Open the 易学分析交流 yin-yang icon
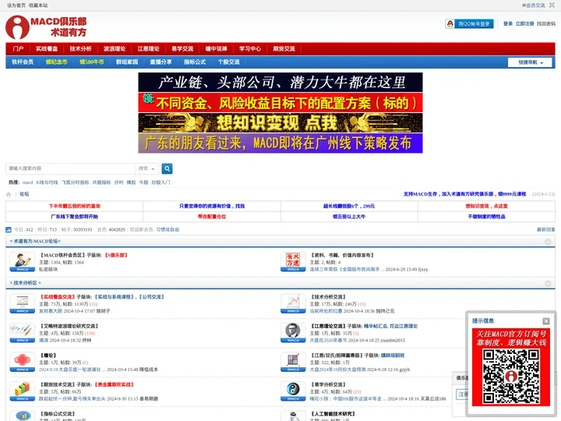This screenshot has height=421, width=561. point(293,391)
